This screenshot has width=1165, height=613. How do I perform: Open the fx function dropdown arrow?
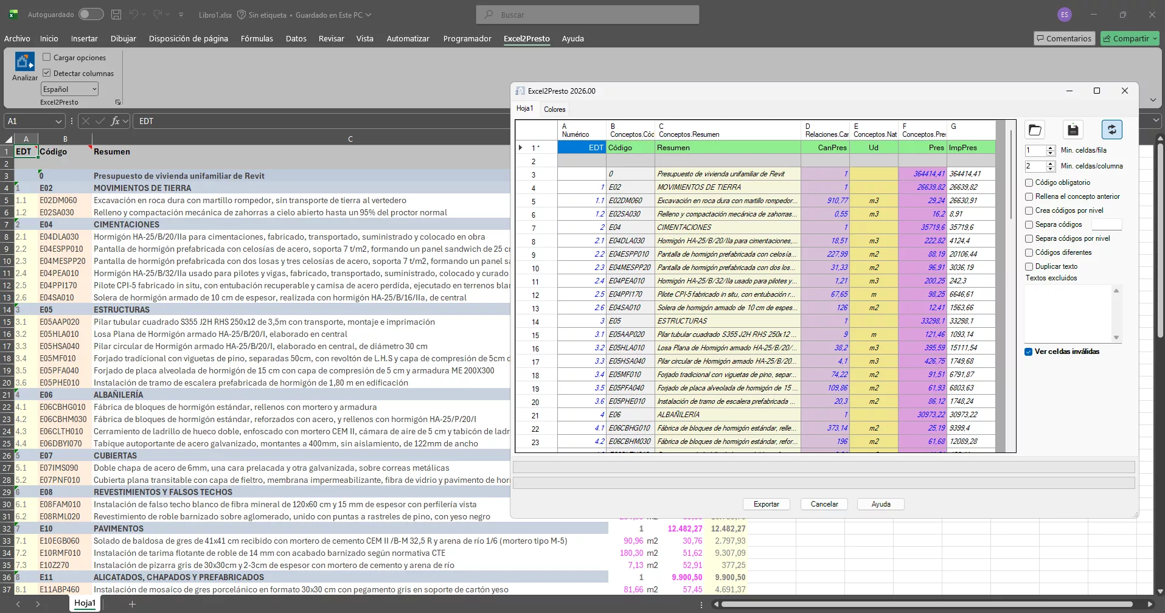point(126,121)
